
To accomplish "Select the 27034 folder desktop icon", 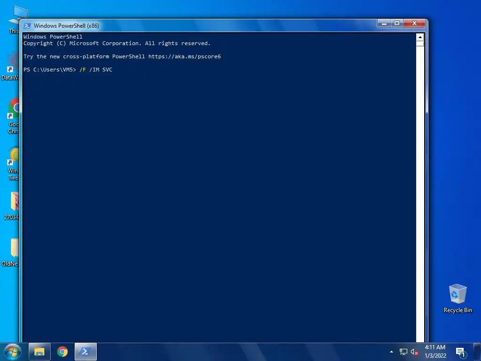I will tap(12, 206).
